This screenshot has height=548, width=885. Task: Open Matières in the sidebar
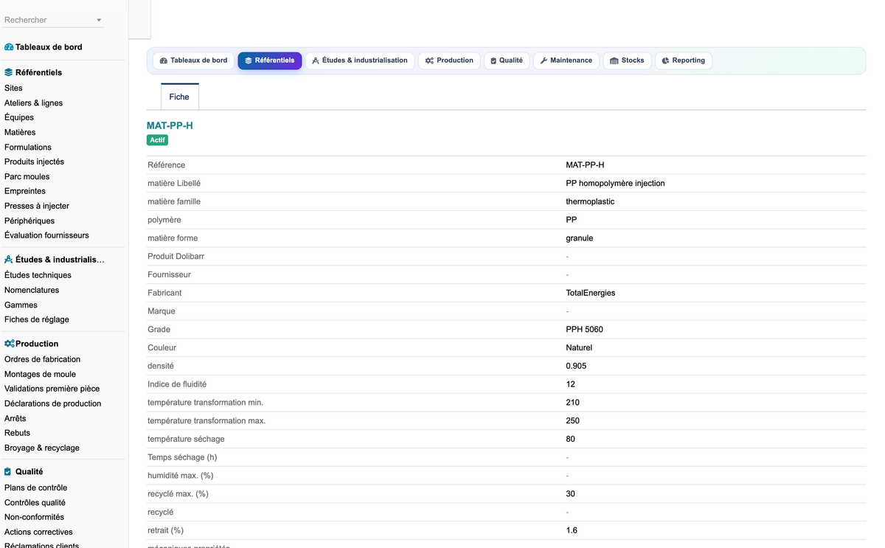20,132
